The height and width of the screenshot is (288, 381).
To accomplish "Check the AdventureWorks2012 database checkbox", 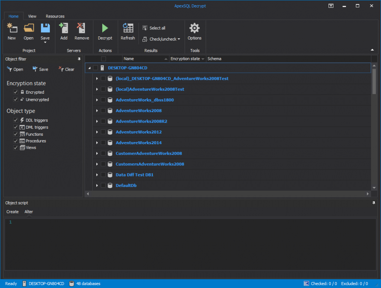I will click(103, 132).
